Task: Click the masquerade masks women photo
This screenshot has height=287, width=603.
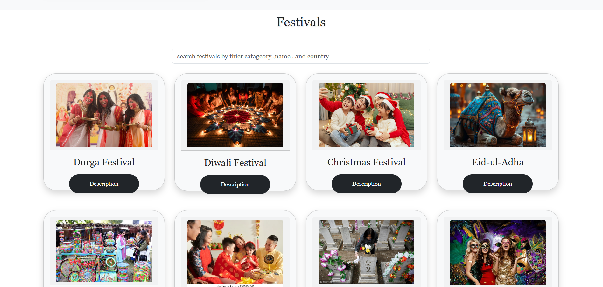Action: pyautogui.click(x=498, y=252)
